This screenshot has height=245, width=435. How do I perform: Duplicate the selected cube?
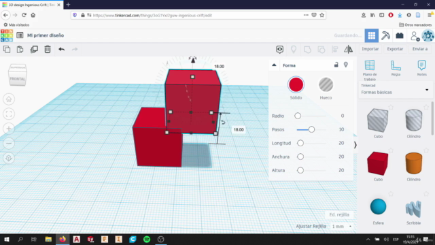(x=34, y=50)
